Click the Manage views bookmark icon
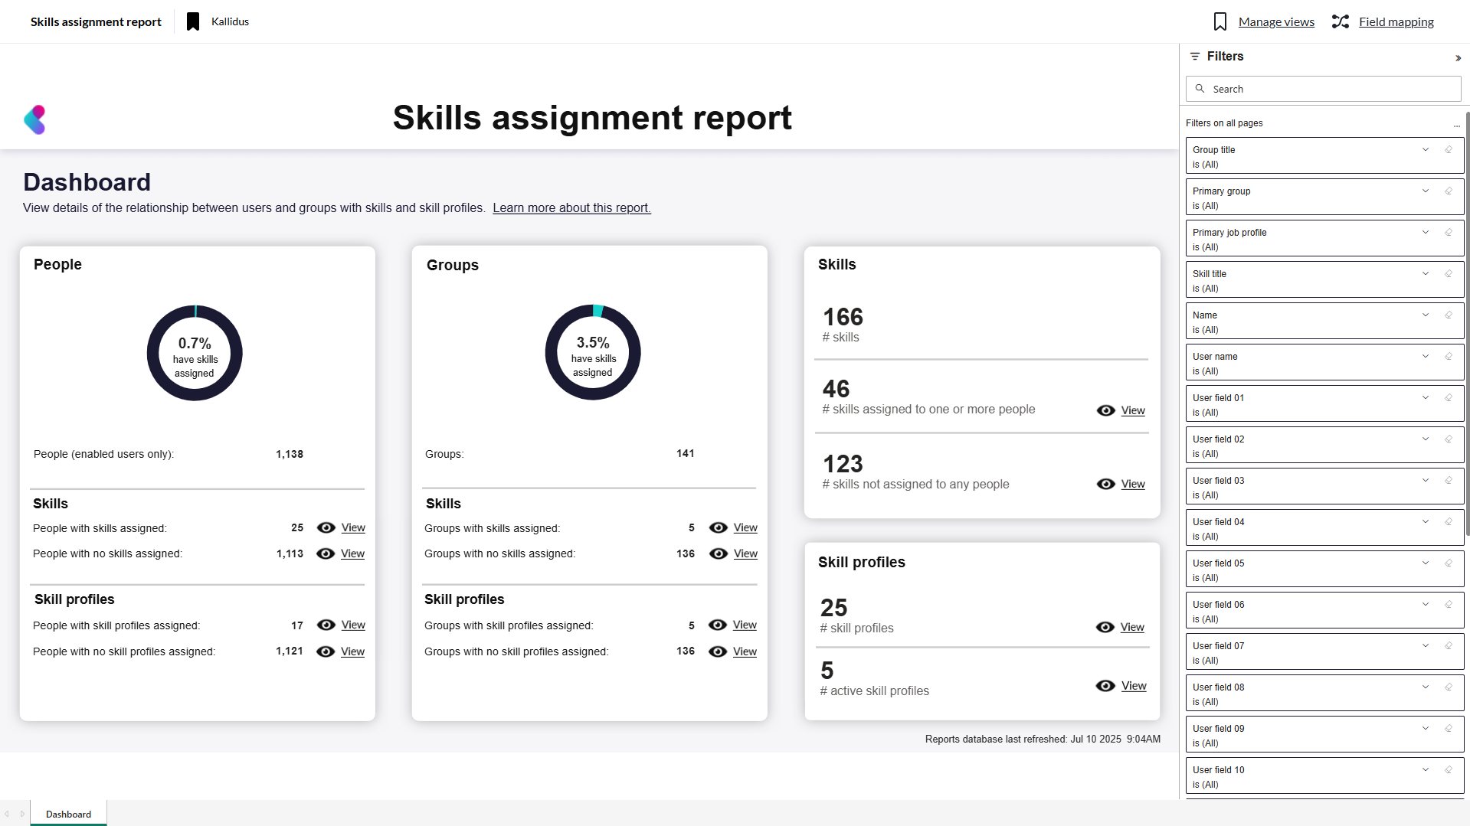This screenshot has width=1470, height=826. pos(1220,21)
